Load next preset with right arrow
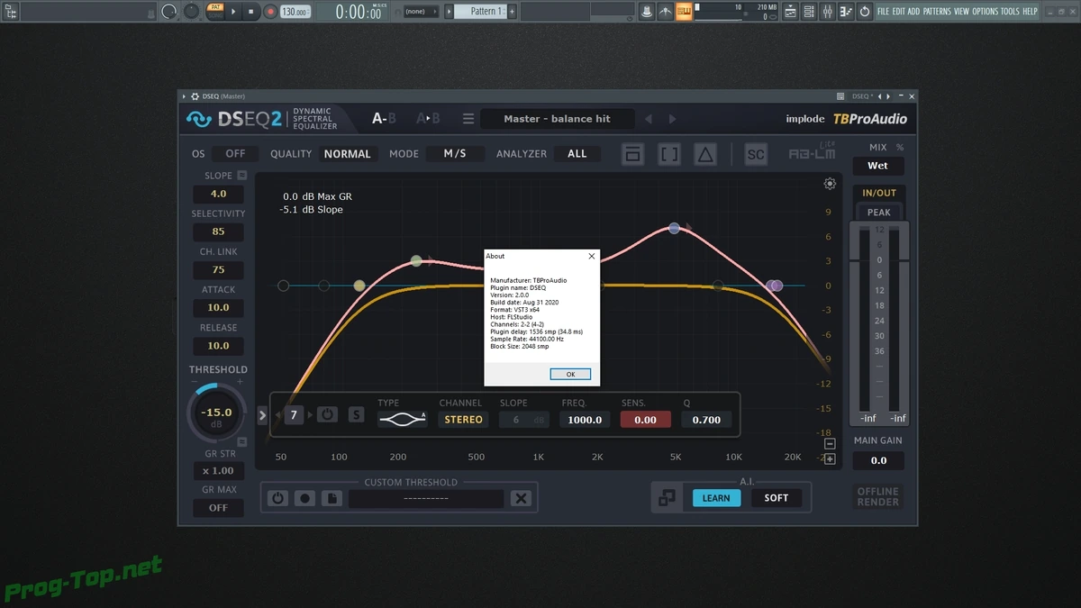 click(672, 119)
